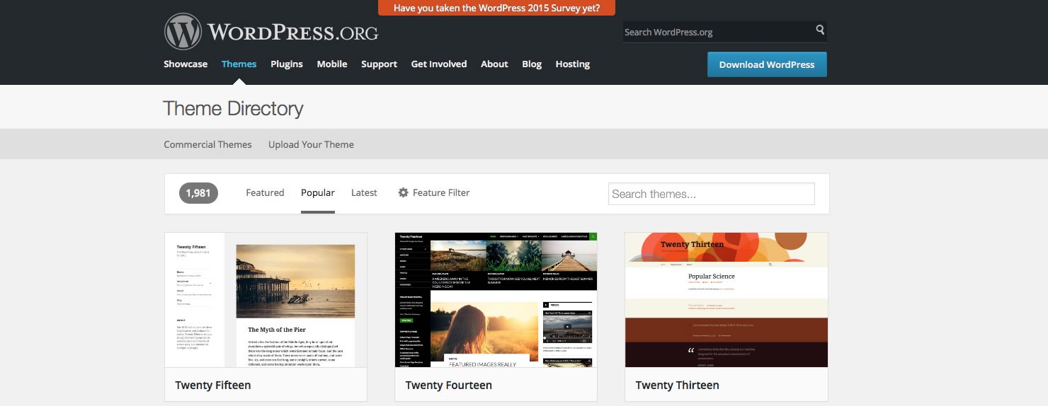The height and width of the screenshot is (406, 1048).
Task: Open the Showcase menu item
Action: point(186,64)
